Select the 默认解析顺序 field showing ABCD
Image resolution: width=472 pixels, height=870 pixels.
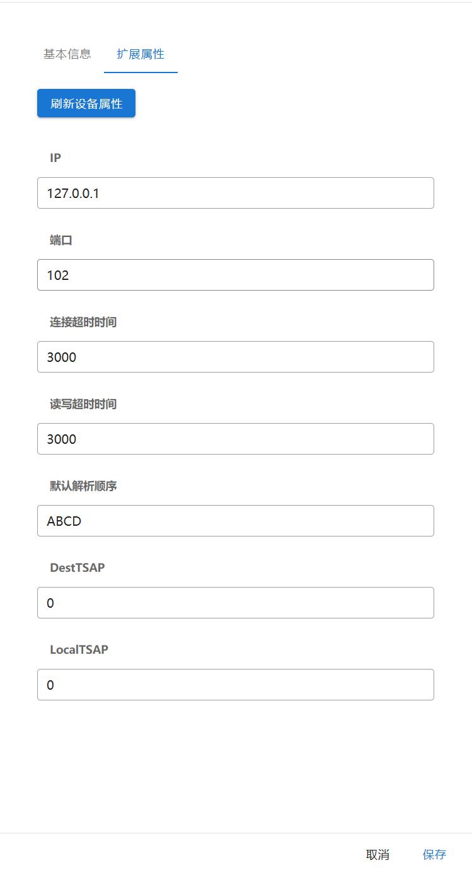point(236,521)
